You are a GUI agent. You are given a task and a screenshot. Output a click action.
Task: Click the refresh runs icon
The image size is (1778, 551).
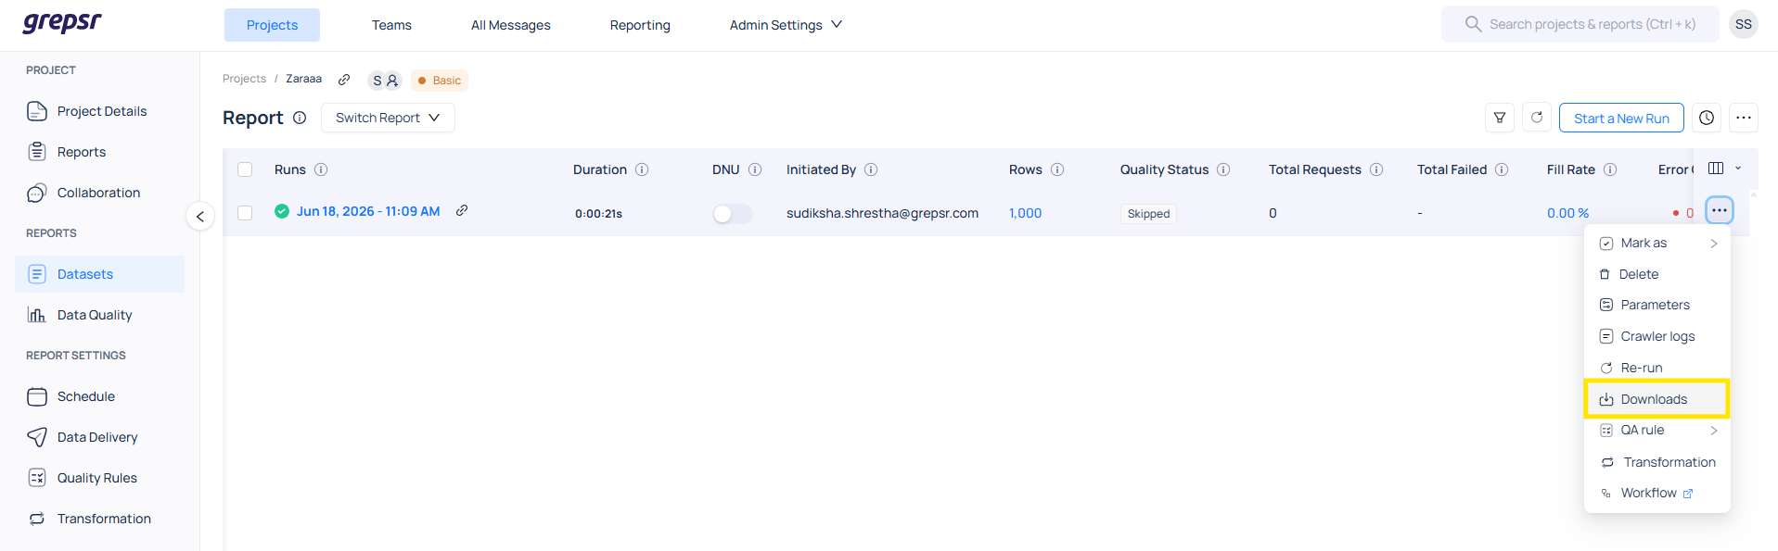1537,118
